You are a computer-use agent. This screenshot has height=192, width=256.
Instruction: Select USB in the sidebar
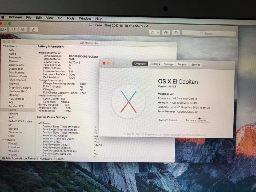pyautogui.click(x=11, y=136)
